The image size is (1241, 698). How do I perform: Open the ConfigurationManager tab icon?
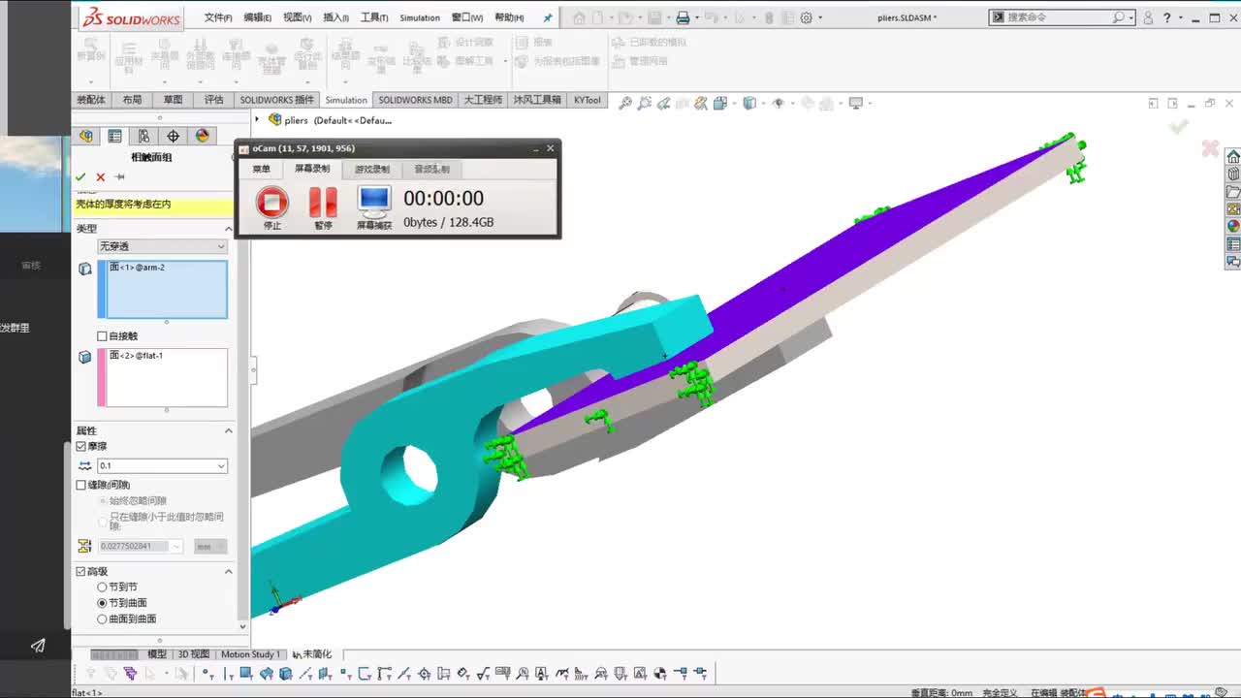[143, 137]
